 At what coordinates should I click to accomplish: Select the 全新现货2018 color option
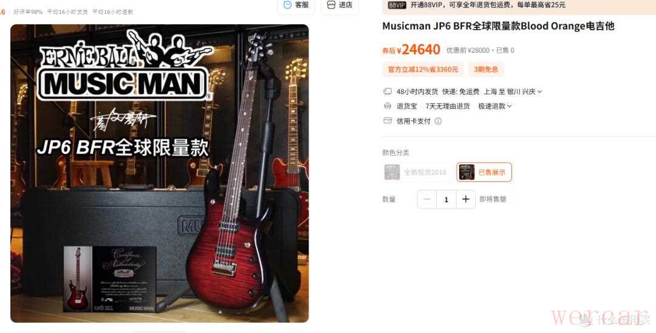coord(417,172)
